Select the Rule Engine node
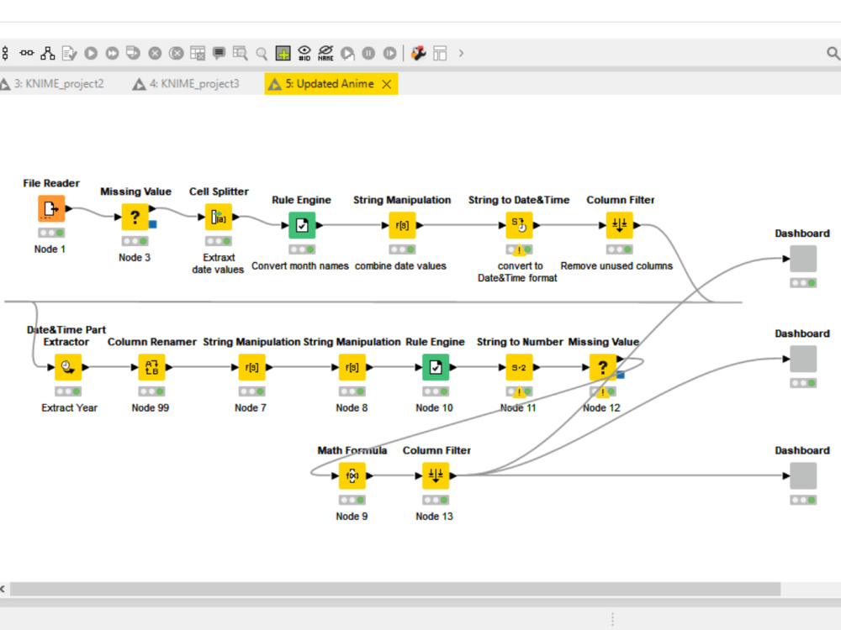841x630 pixels. pos(301,224)
